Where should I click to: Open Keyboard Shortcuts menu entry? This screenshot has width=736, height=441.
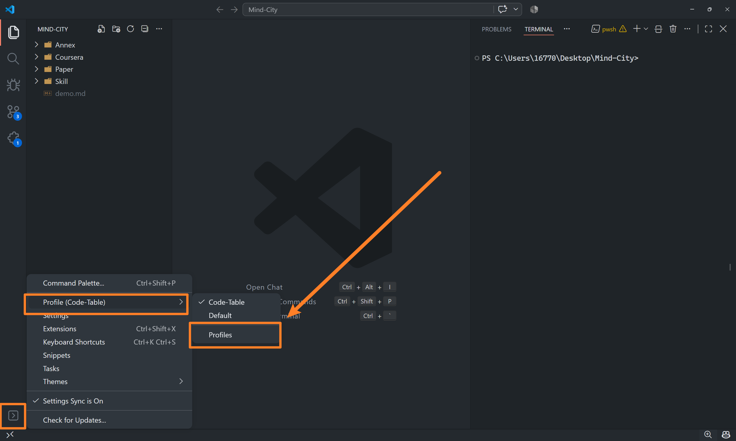pyautogui.click(x=109, y=342)
